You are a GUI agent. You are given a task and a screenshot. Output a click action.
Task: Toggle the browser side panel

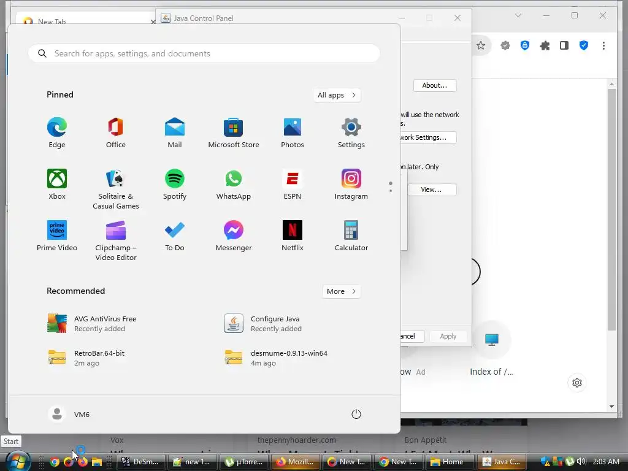(x=564, y=45)
